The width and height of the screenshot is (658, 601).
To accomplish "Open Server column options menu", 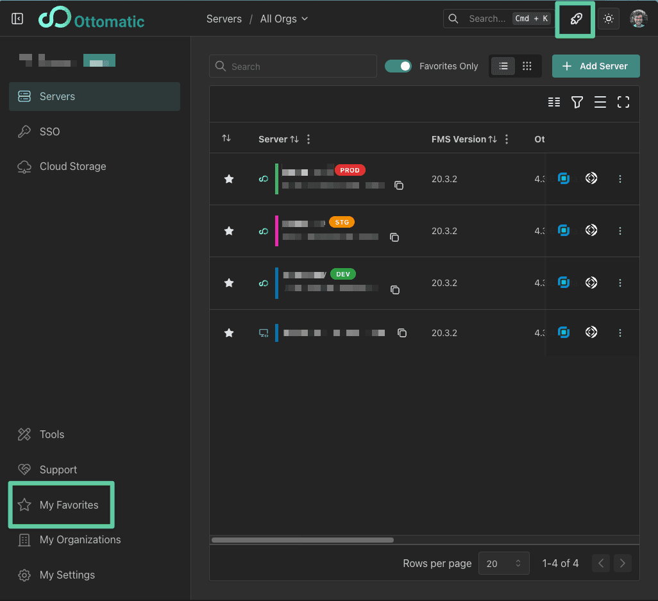I will click(308, 139).
